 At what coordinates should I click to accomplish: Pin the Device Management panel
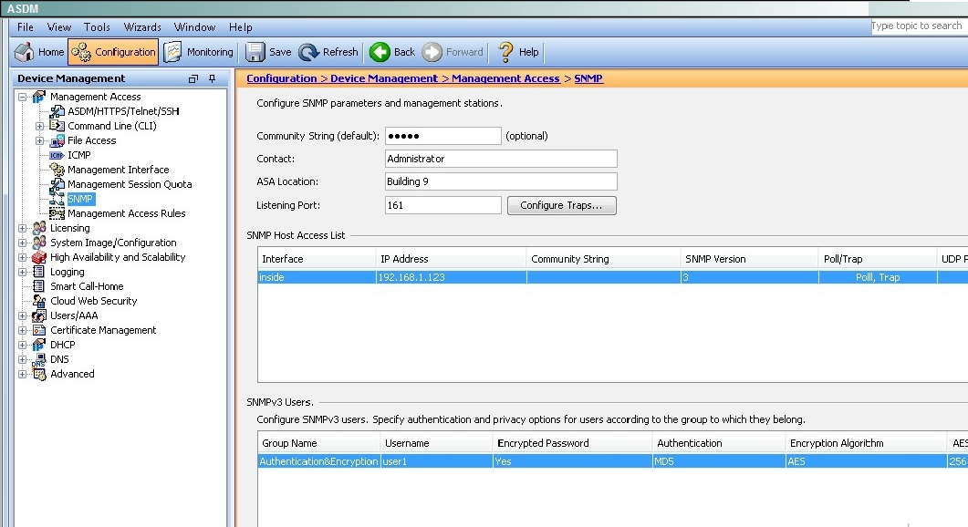point(213,78)
